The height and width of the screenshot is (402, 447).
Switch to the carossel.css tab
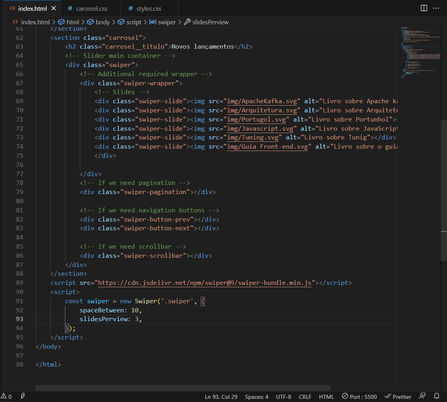point(88,8)
